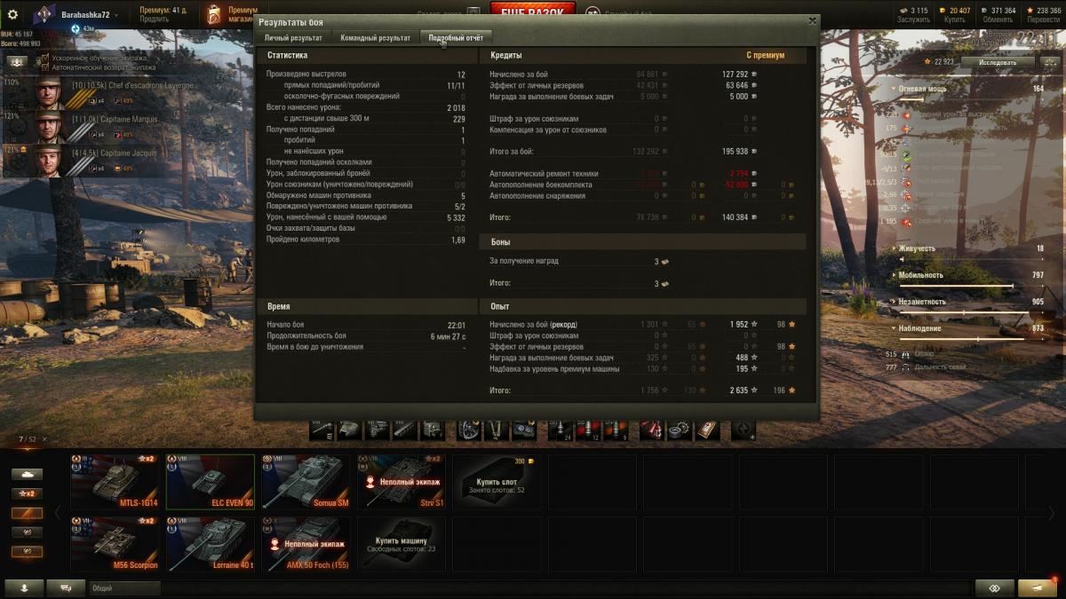This screenshot has width=1066, height=599.
Task: Click the crew operations button above crew list
Action: [x=17, y=62]
